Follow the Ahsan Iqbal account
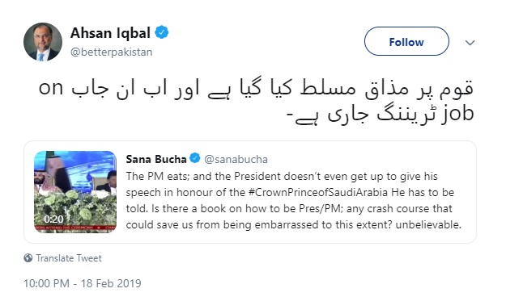506x301 pixels. click(406, 41)
